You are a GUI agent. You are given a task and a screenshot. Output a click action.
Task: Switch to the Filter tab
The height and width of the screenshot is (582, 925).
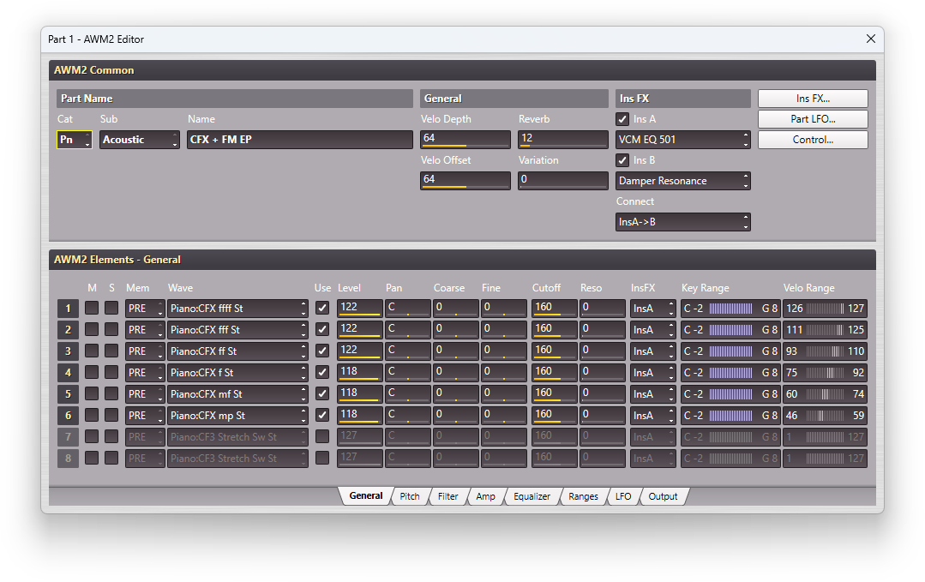[x=447, y=496]
